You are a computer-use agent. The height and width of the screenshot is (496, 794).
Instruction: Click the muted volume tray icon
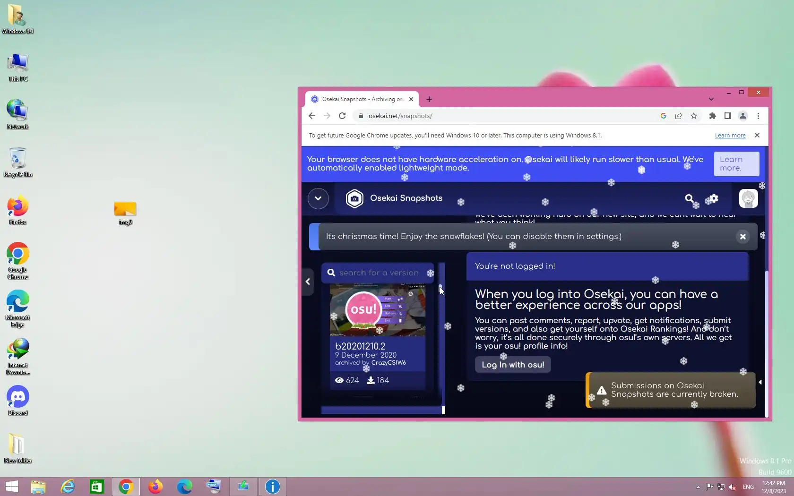click(x=732, y=487)
